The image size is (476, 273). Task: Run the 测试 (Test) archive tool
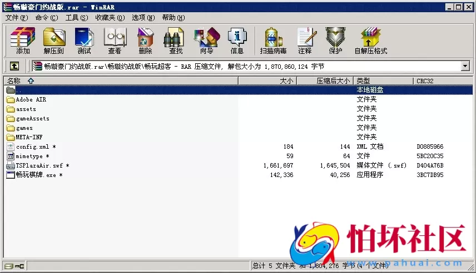pyautogui.click(x=84, y=41)
